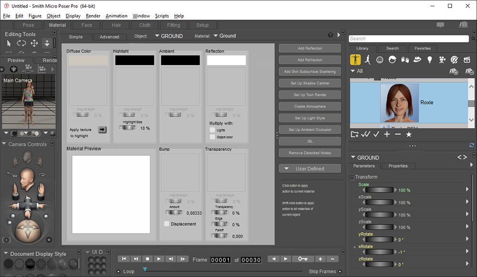This screenshot has height=277, width=477.
Task: Enable the Displacement checkbox
Action: [166, 224]
